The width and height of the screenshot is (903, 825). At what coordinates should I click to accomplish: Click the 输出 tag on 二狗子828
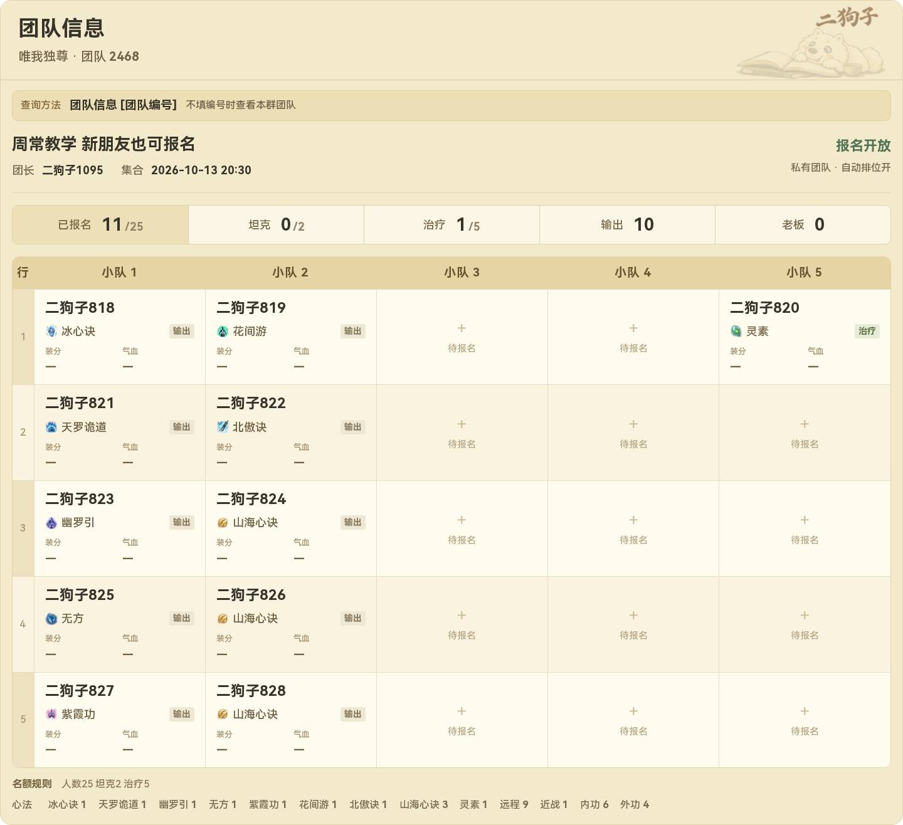tap(353, 714)
